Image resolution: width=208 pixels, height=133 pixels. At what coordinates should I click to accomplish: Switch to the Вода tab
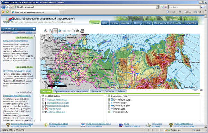[105, 23]
